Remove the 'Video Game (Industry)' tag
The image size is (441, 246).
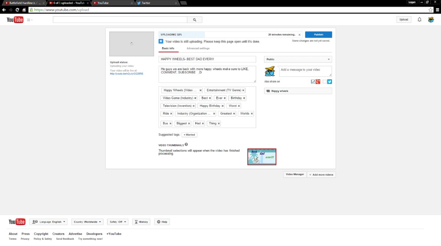coord(196,98)
